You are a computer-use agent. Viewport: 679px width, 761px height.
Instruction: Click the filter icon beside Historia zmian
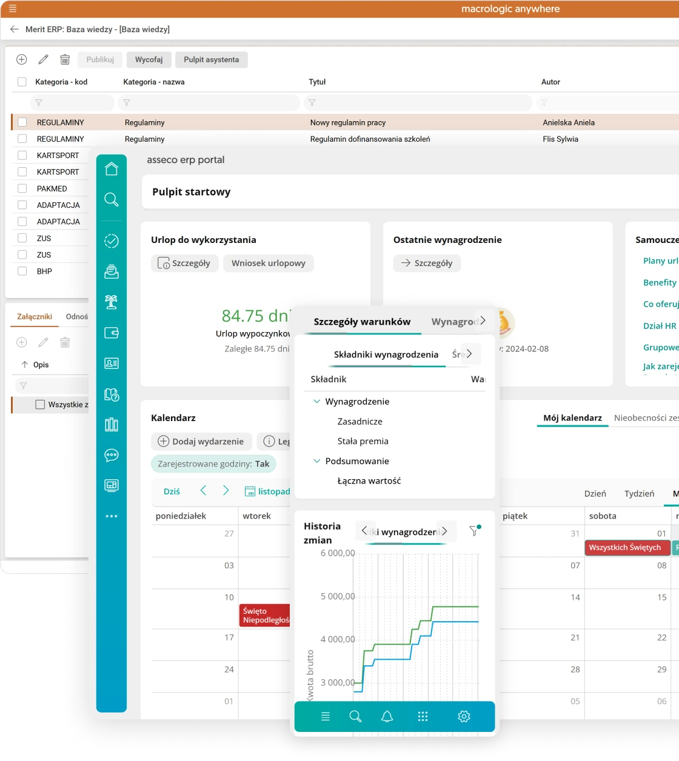474,531
